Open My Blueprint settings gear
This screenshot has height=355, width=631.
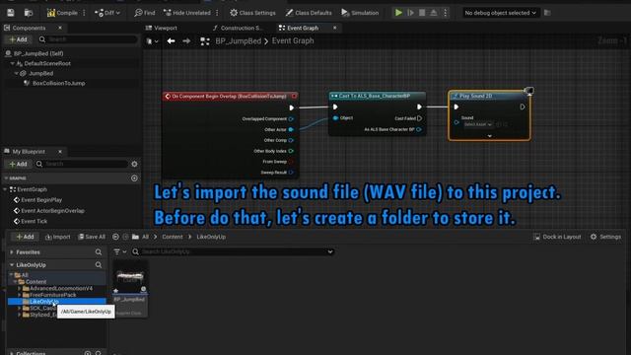click(134, 164)
